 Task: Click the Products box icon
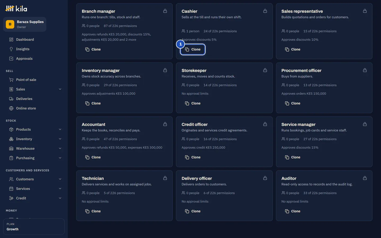(x=11, y=130)
